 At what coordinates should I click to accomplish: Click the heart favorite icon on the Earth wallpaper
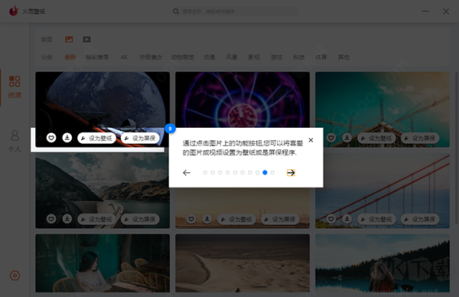point(51,138)
